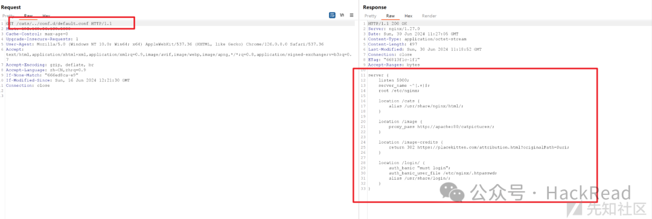Toggle the blue message wrap icon in Request
Screen dimensions: 652x219
332,15
